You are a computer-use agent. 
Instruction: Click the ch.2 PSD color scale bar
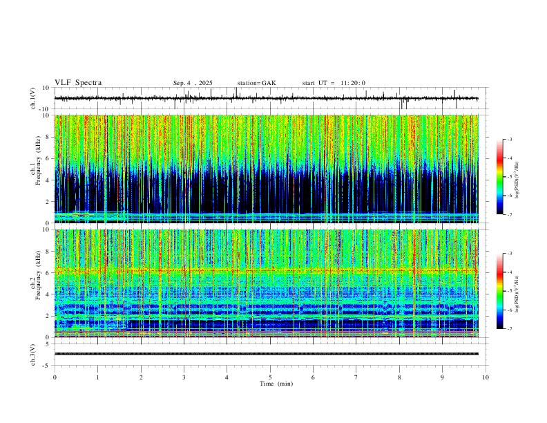(x=499, y=291)
